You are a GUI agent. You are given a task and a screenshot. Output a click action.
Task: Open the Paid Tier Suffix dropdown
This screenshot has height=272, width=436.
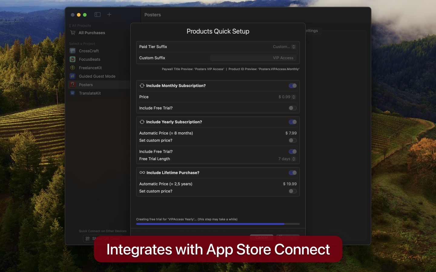[284, 47]
